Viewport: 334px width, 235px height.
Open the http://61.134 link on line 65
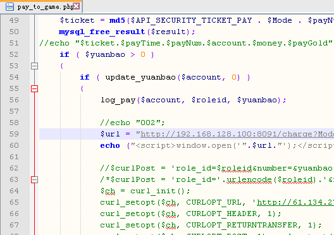[295, 202]
